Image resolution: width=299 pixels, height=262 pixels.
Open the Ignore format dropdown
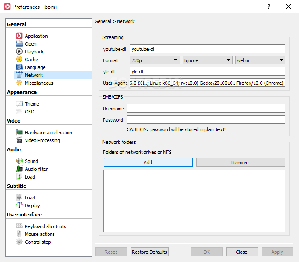point(207,60)
